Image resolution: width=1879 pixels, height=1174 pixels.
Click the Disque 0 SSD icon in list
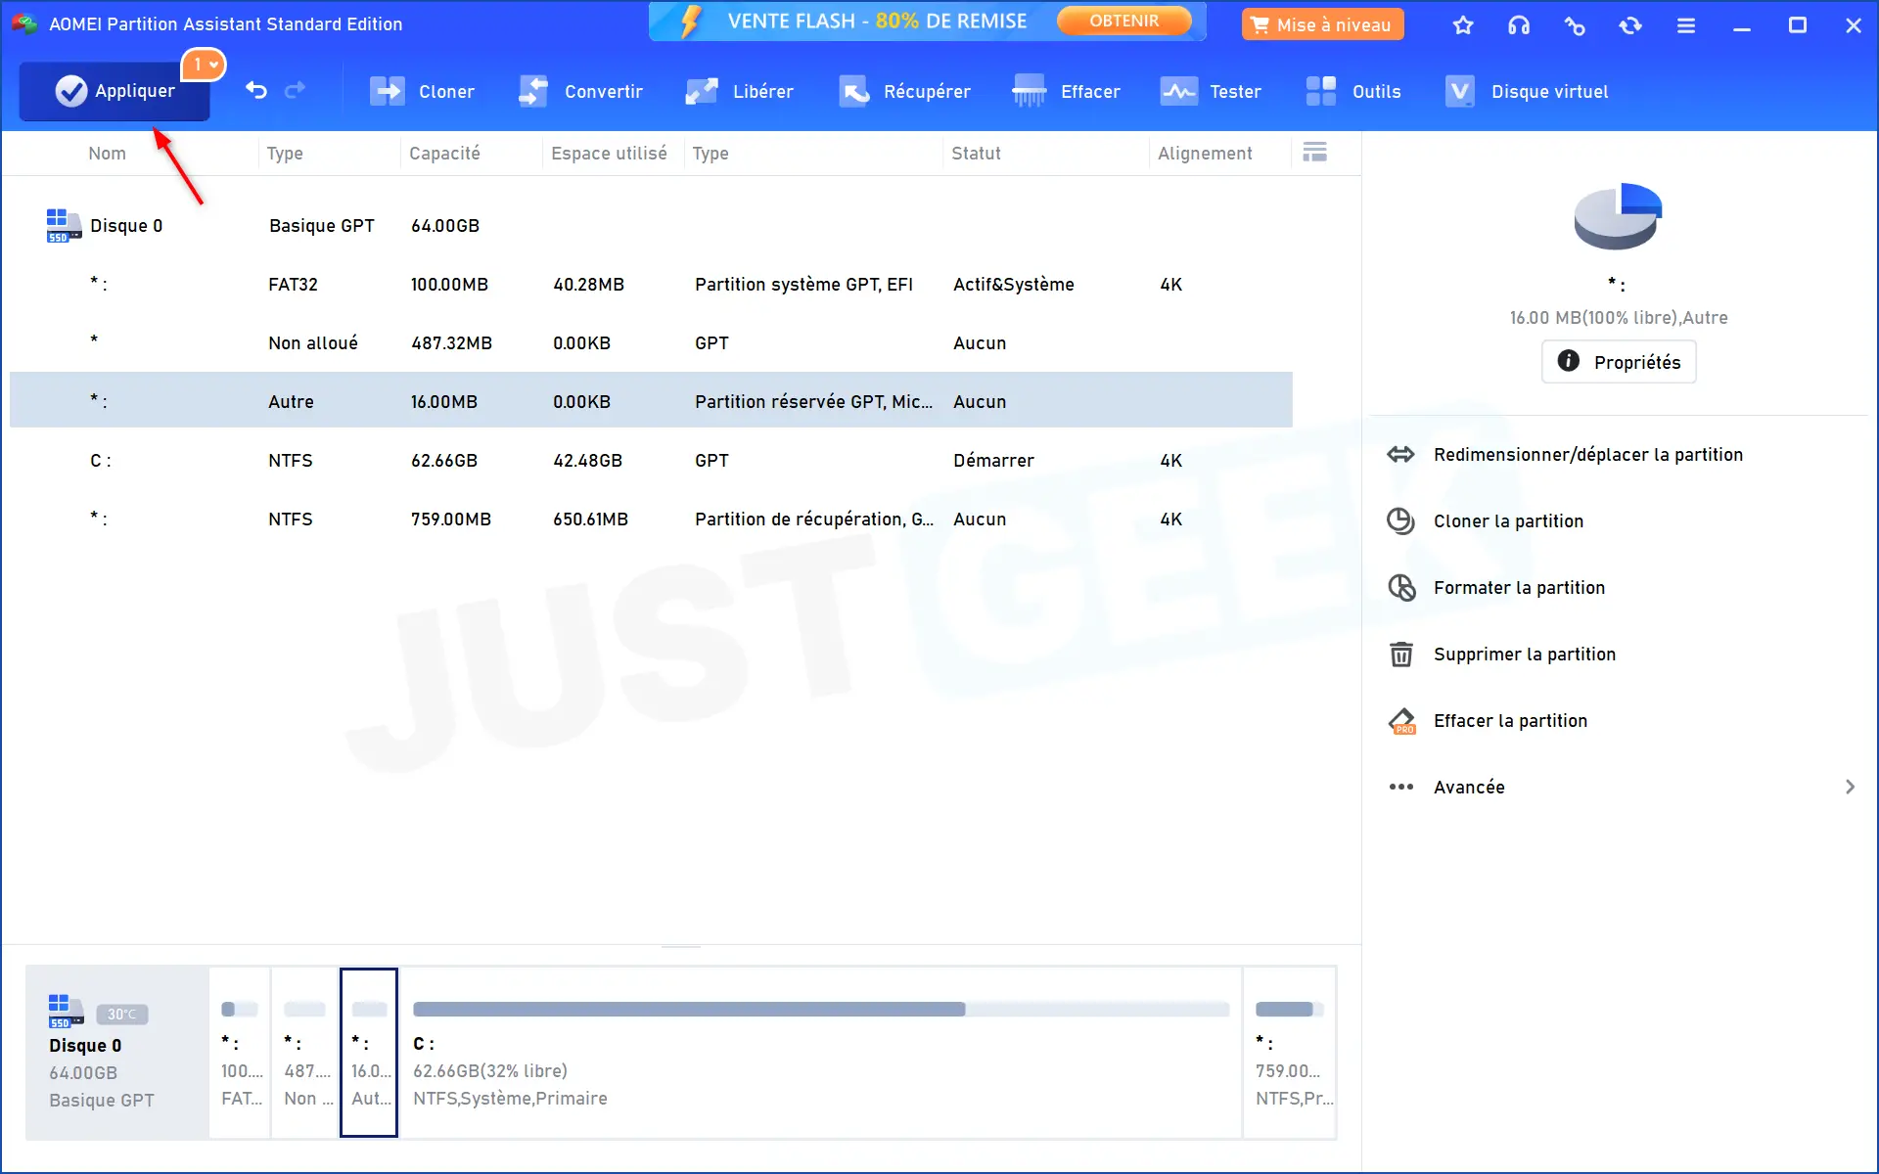(64, 225)
